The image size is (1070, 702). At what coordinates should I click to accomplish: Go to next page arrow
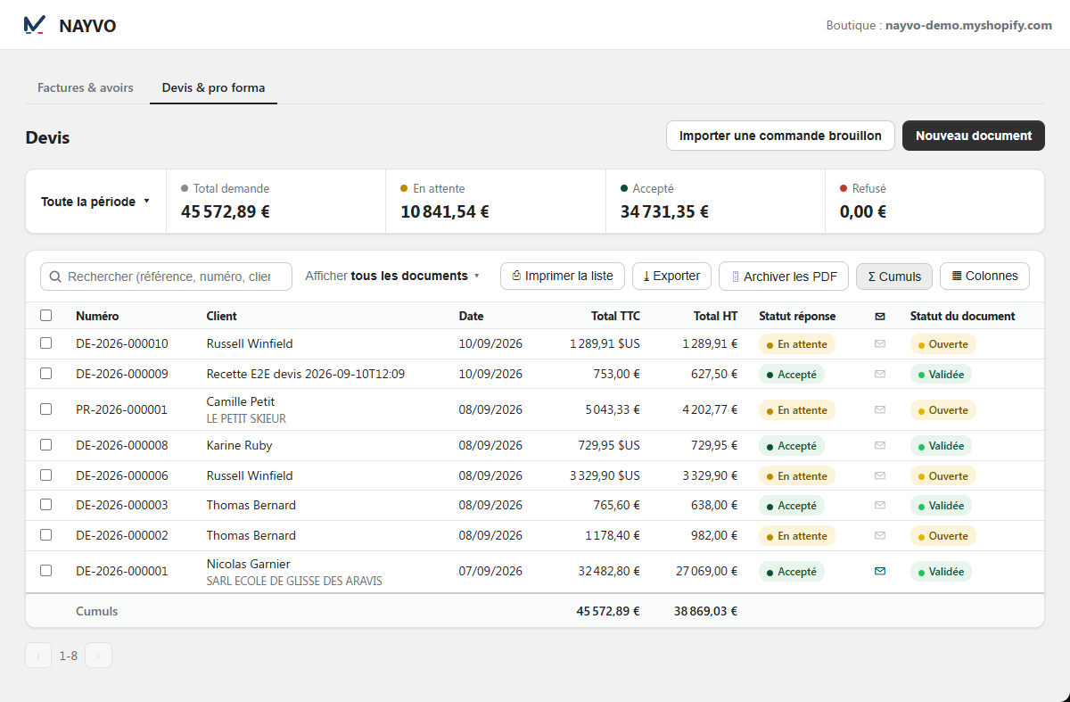click(98, 656)
